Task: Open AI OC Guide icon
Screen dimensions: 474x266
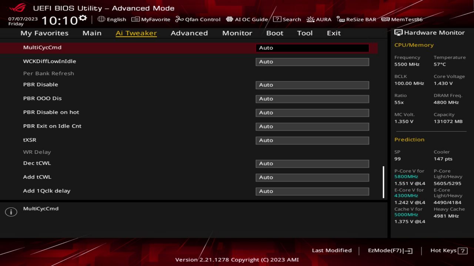Action: (230, 19)
